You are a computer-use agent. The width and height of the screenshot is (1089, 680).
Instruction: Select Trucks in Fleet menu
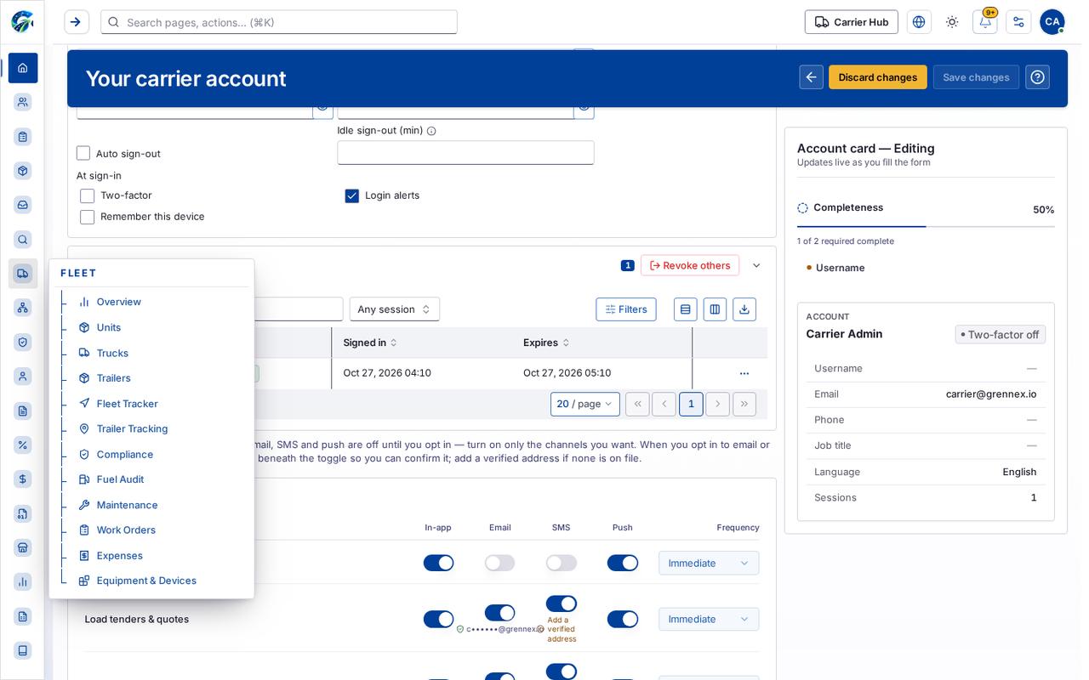[112, 353]
